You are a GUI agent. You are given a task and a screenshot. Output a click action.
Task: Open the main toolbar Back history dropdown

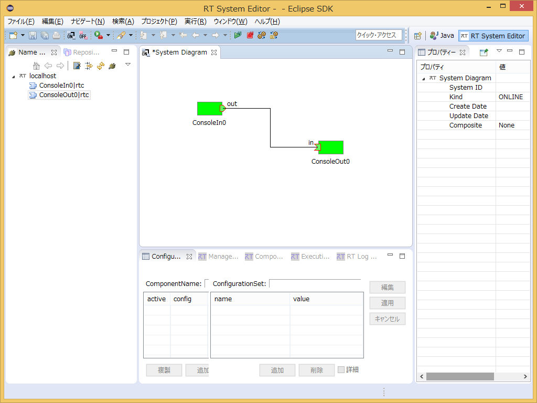point(205,35)
